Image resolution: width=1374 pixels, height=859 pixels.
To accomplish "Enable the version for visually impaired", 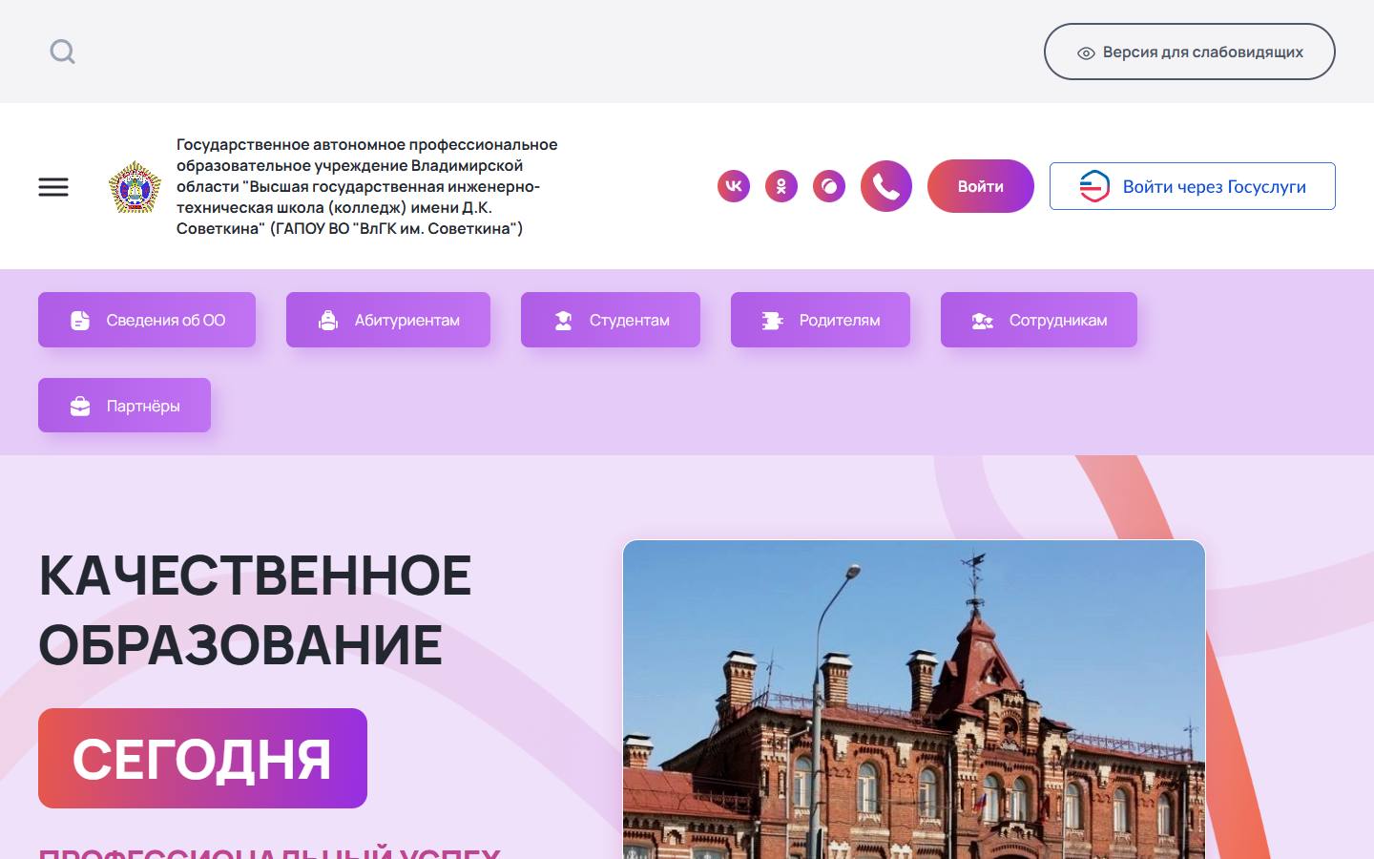I will (1190, 52).
